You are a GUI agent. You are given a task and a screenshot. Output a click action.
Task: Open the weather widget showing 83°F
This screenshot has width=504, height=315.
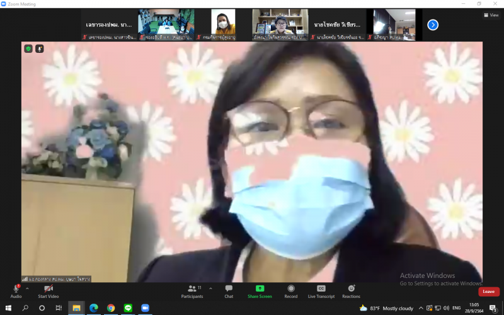[x=386, y=308]
